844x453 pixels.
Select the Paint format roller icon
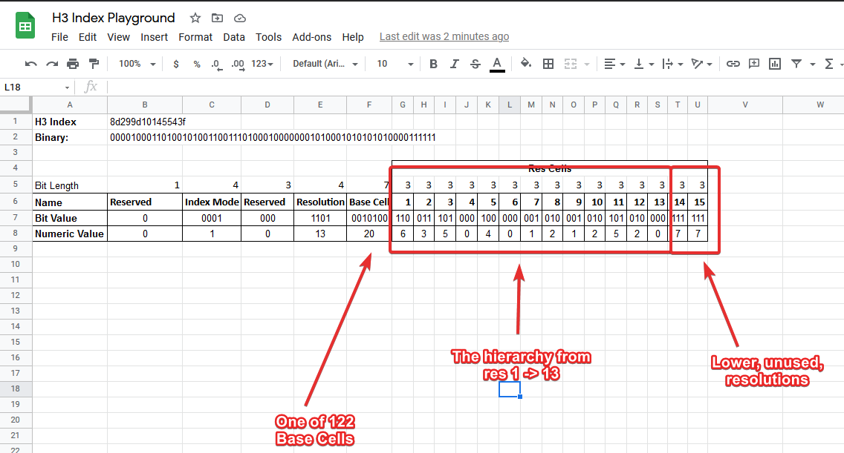pyautogui.click(x=94, y=64)
